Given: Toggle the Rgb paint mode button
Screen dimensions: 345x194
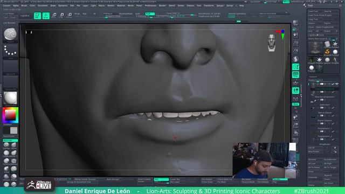Looking at the screenshot, I should pos(84,13).
